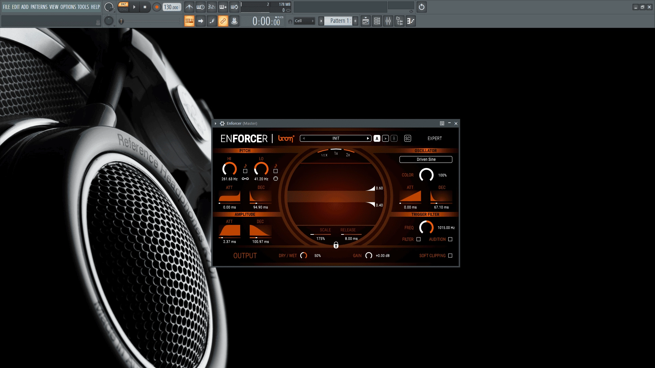Toggle the multilink to controllers icon
This screenshot has width=655, height=368.
pyautogui.click(x=223, y=21)
